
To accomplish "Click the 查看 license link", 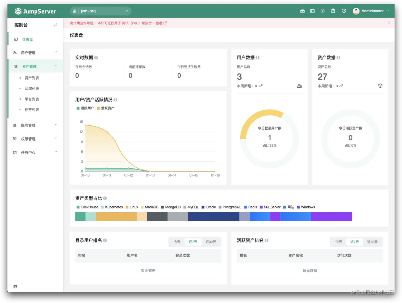I will tap(159, 23).
